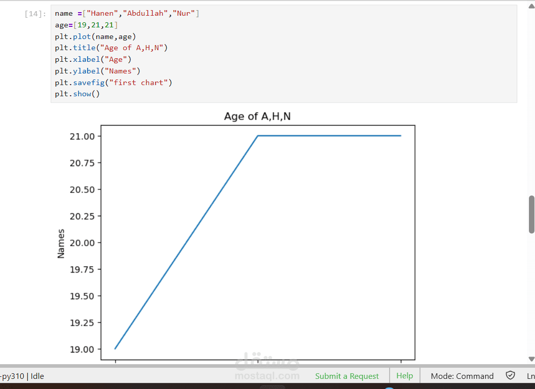Click the notebook trust shield icon
Viewport: 535px width, 389px height.
(x=510, y=375)
